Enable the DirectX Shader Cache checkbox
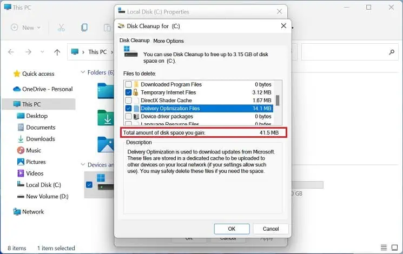Screen dimensions: 403x254 (128, 100)
